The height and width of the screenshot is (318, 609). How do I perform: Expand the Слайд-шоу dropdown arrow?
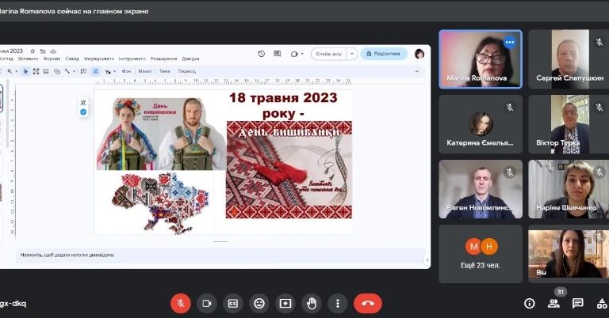tap(352, 54)
